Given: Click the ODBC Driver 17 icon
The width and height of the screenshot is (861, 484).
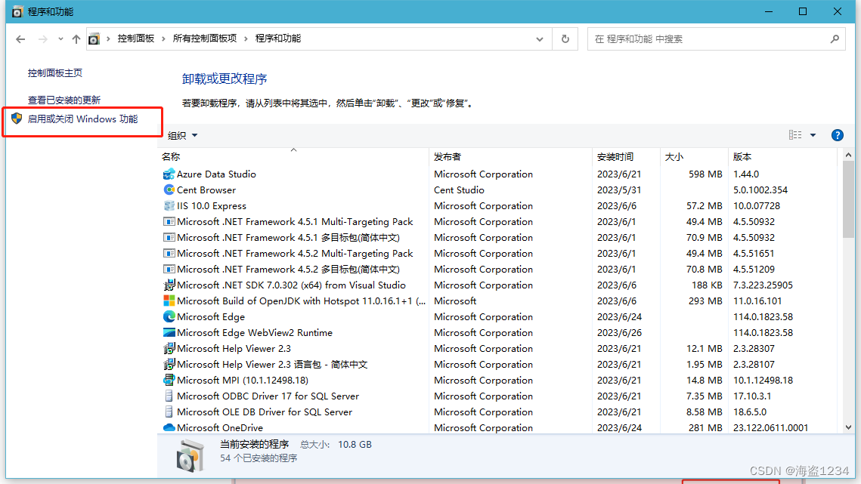Looking at the screenshot, I should click(169, 396).
